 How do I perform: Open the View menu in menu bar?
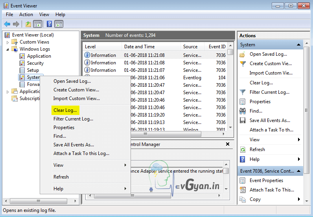point(44,15)
